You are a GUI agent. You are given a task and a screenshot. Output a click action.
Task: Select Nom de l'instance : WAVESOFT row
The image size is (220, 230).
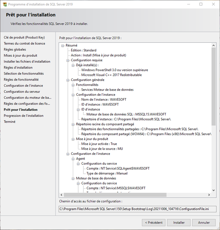(x=104, y=100)
